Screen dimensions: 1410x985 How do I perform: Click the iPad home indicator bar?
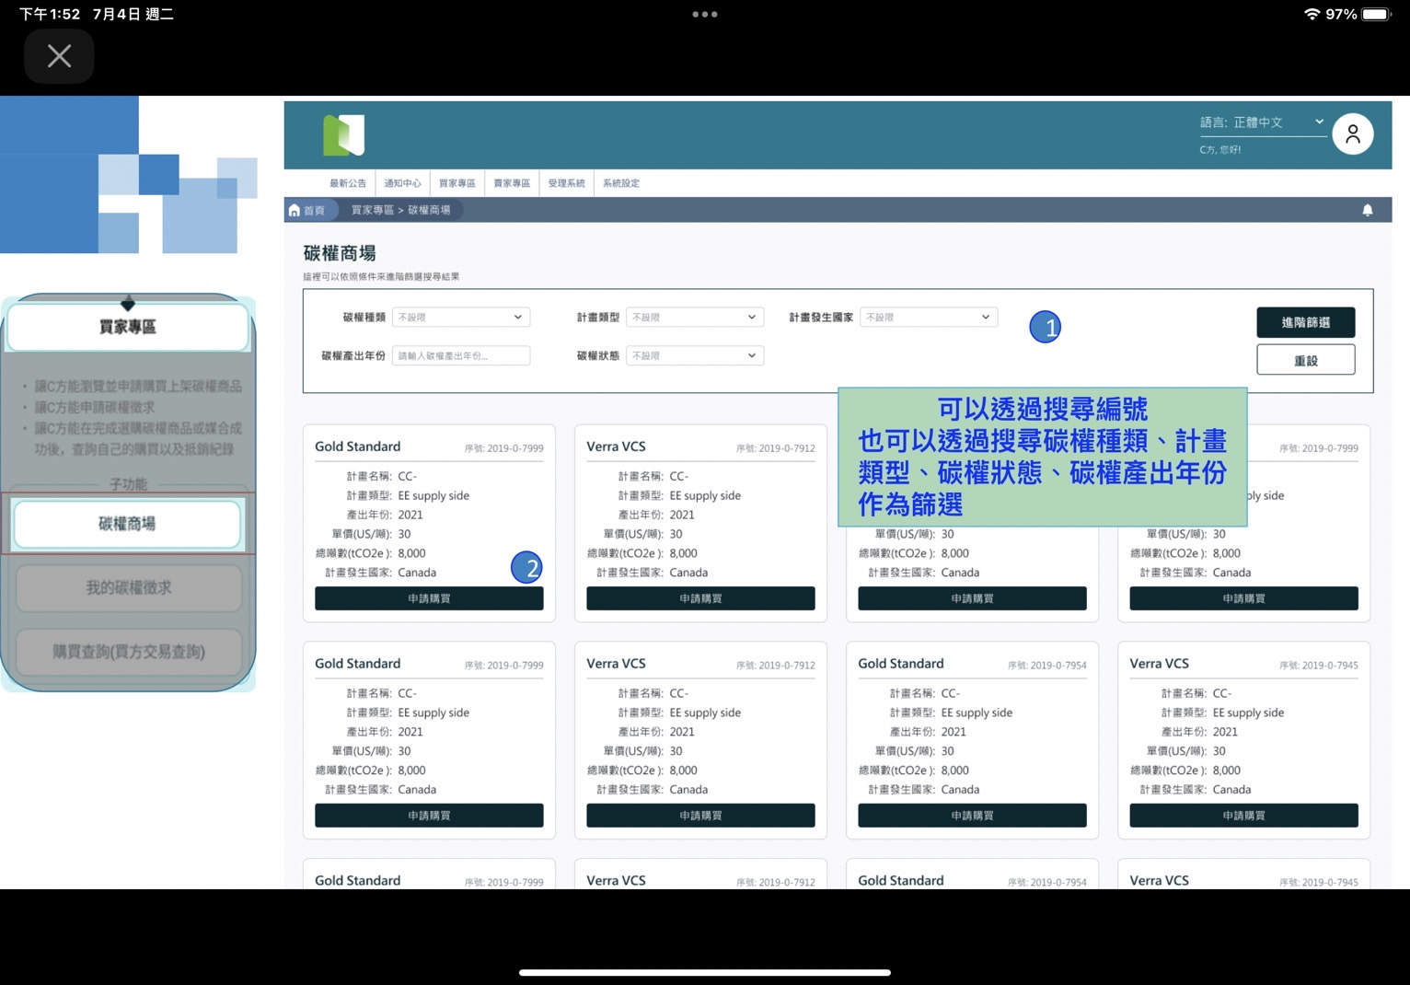(x=705, y=972)
